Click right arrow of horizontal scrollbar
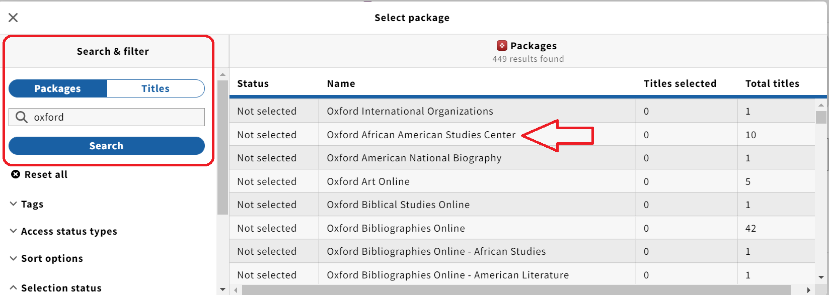The width and height of the screenshot is (829, 295). point(808,290)
